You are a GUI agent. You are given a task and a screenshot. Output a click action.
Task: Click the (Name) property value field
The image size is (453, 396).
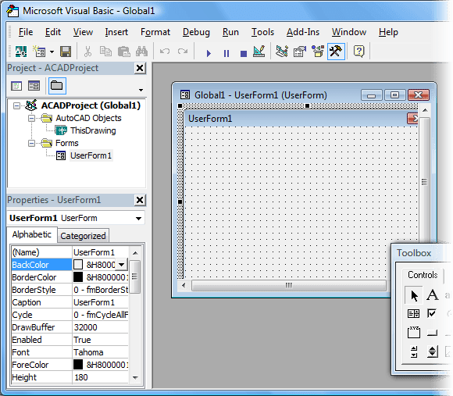(100, 252)
